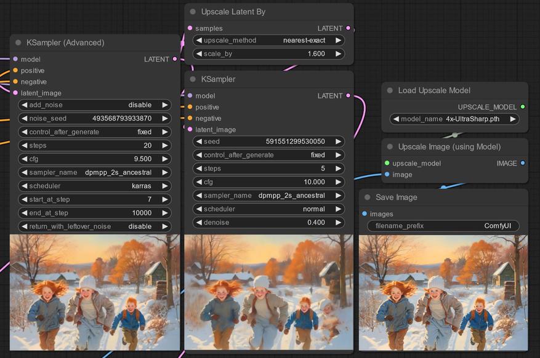Collapse the Save Image node dot
This screenshot has height=358, width=540.
pos(368,197)
